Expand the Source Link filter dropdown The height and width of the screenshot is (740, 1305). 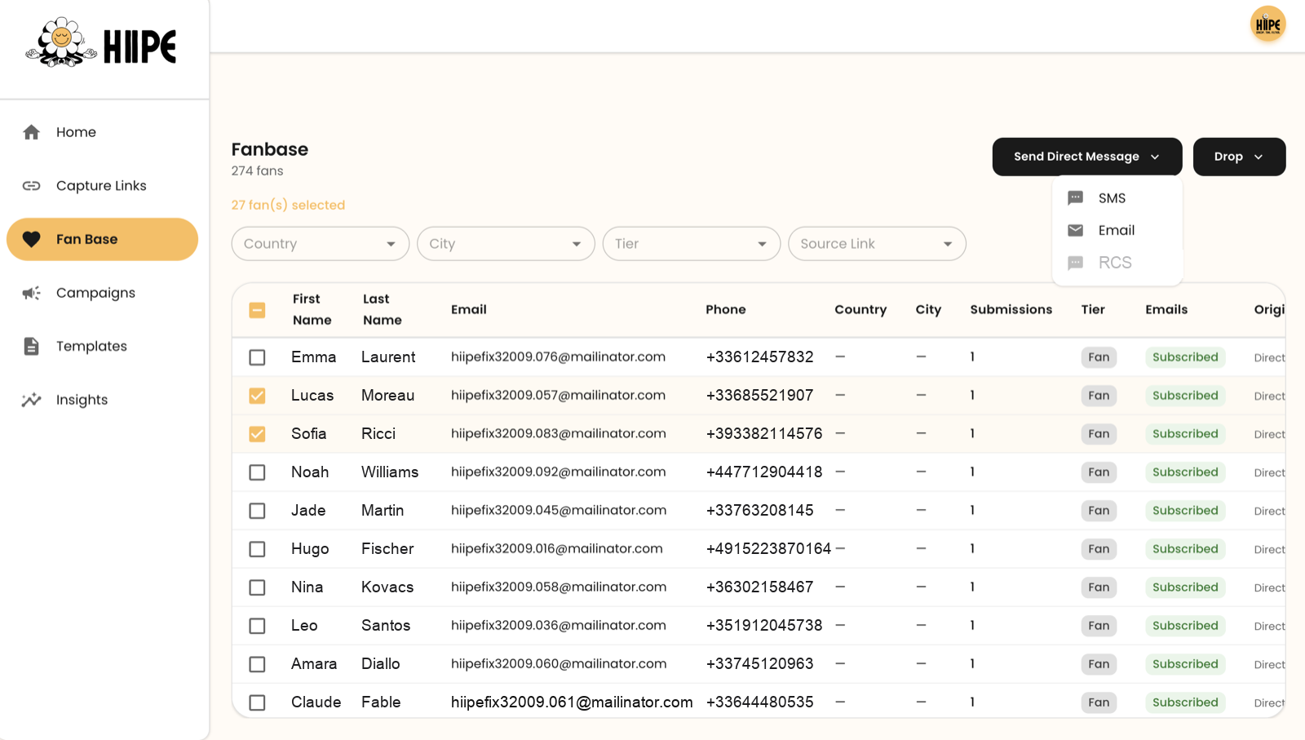[x=877, y=244]
